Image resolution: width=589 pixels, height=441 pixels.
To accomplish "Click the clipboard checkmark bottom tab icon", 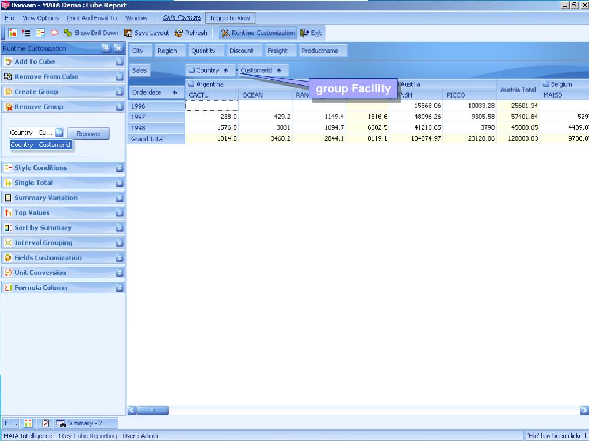I will point(45,423).
